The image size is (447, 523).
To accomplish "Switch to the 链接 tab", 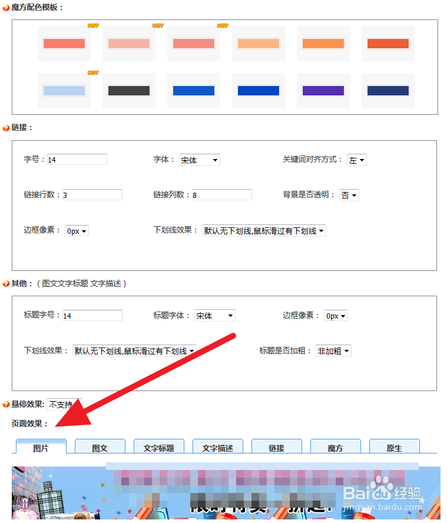I will (x=277, y=446).
